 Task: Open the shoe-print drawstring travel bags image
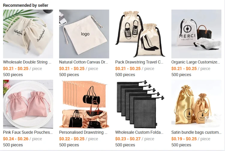pyautogui.click(x=140, y=34)
